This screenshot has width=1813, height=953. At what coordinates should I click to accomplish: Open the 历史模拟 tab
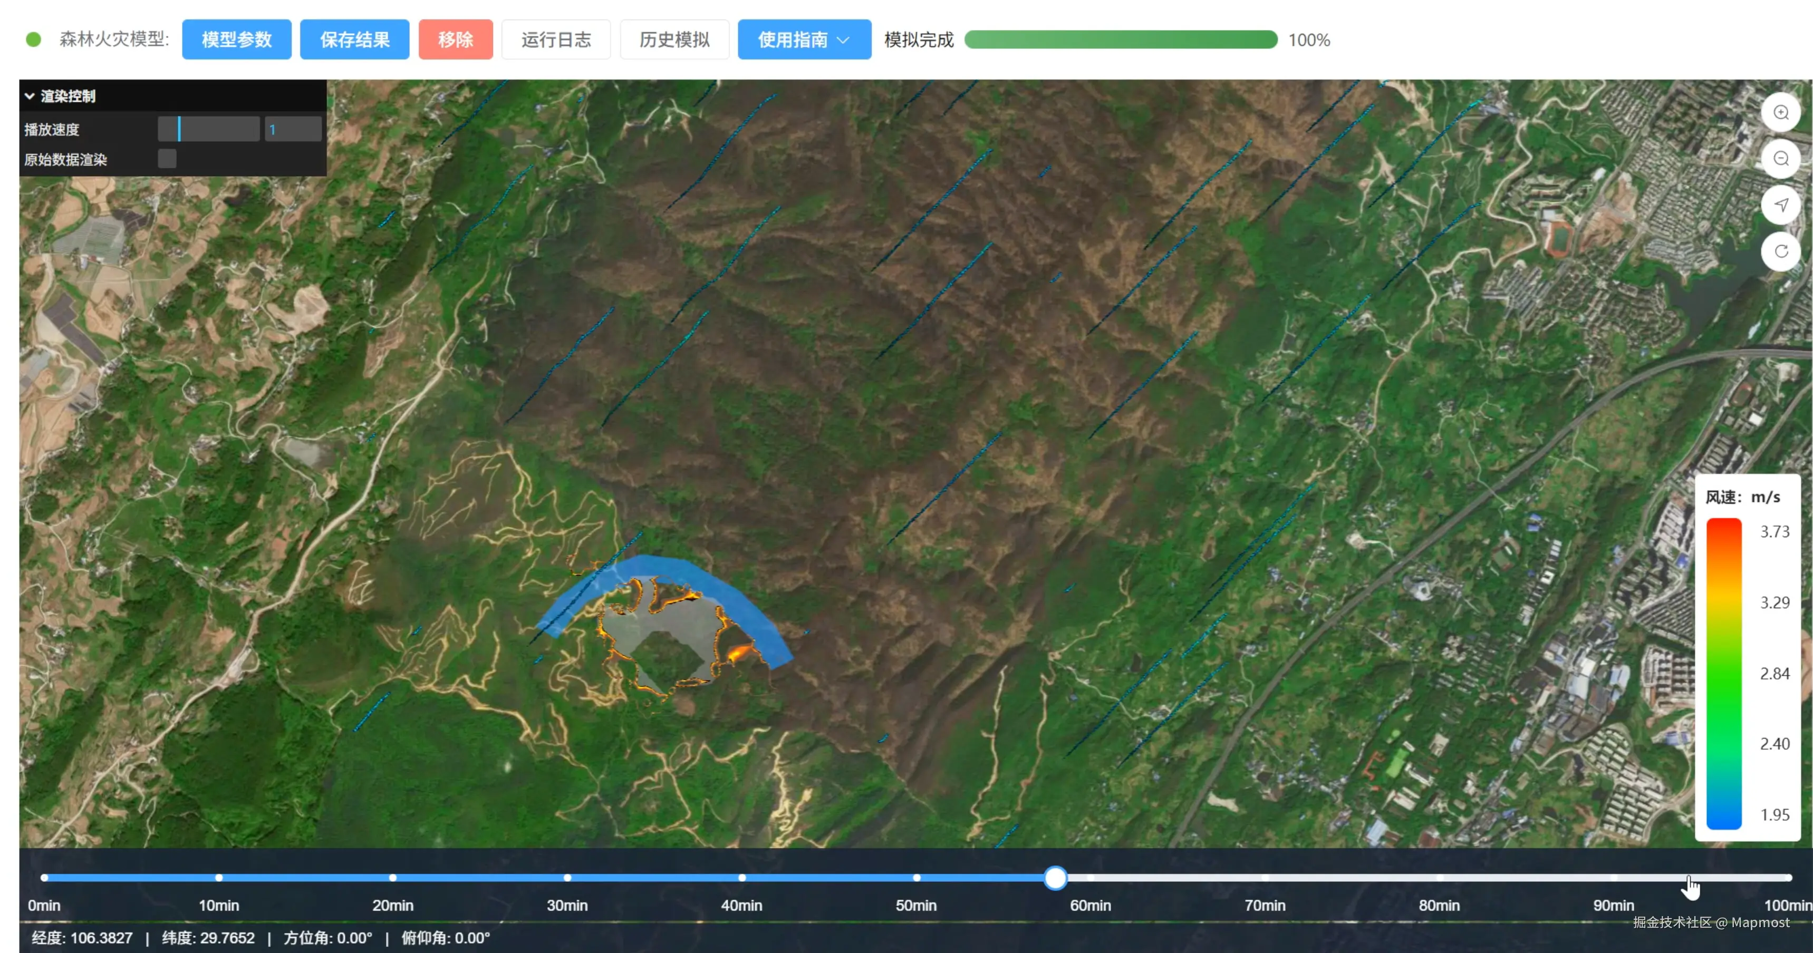click(x=673, y=40)
